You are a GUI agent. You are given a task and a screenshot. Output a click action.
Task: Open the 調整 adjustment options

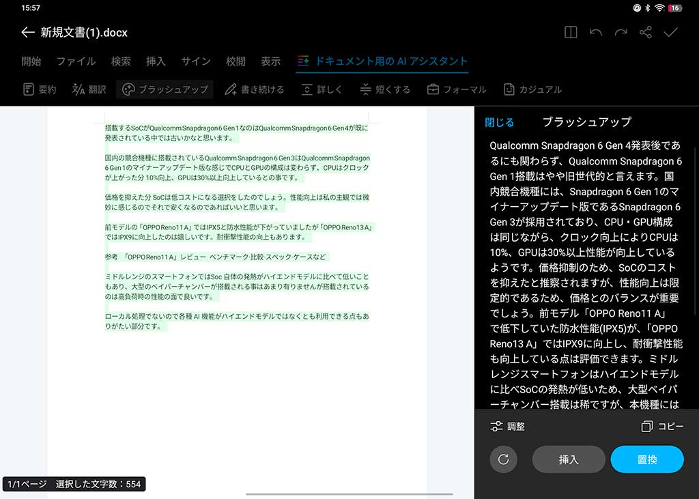tap(507, 427)
